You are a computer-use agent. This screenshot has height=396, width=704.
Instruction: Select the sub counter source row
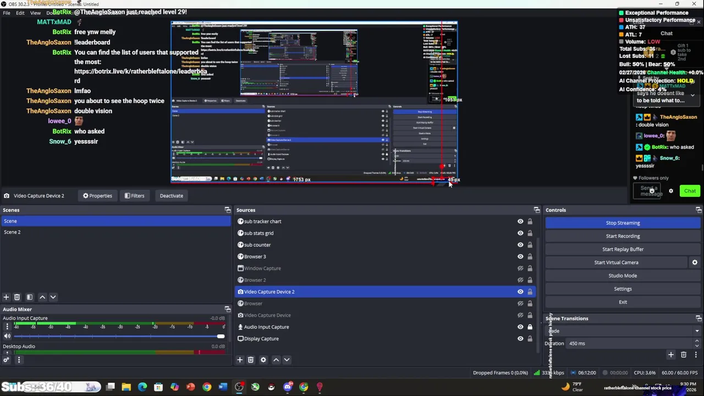click(385, 245)
